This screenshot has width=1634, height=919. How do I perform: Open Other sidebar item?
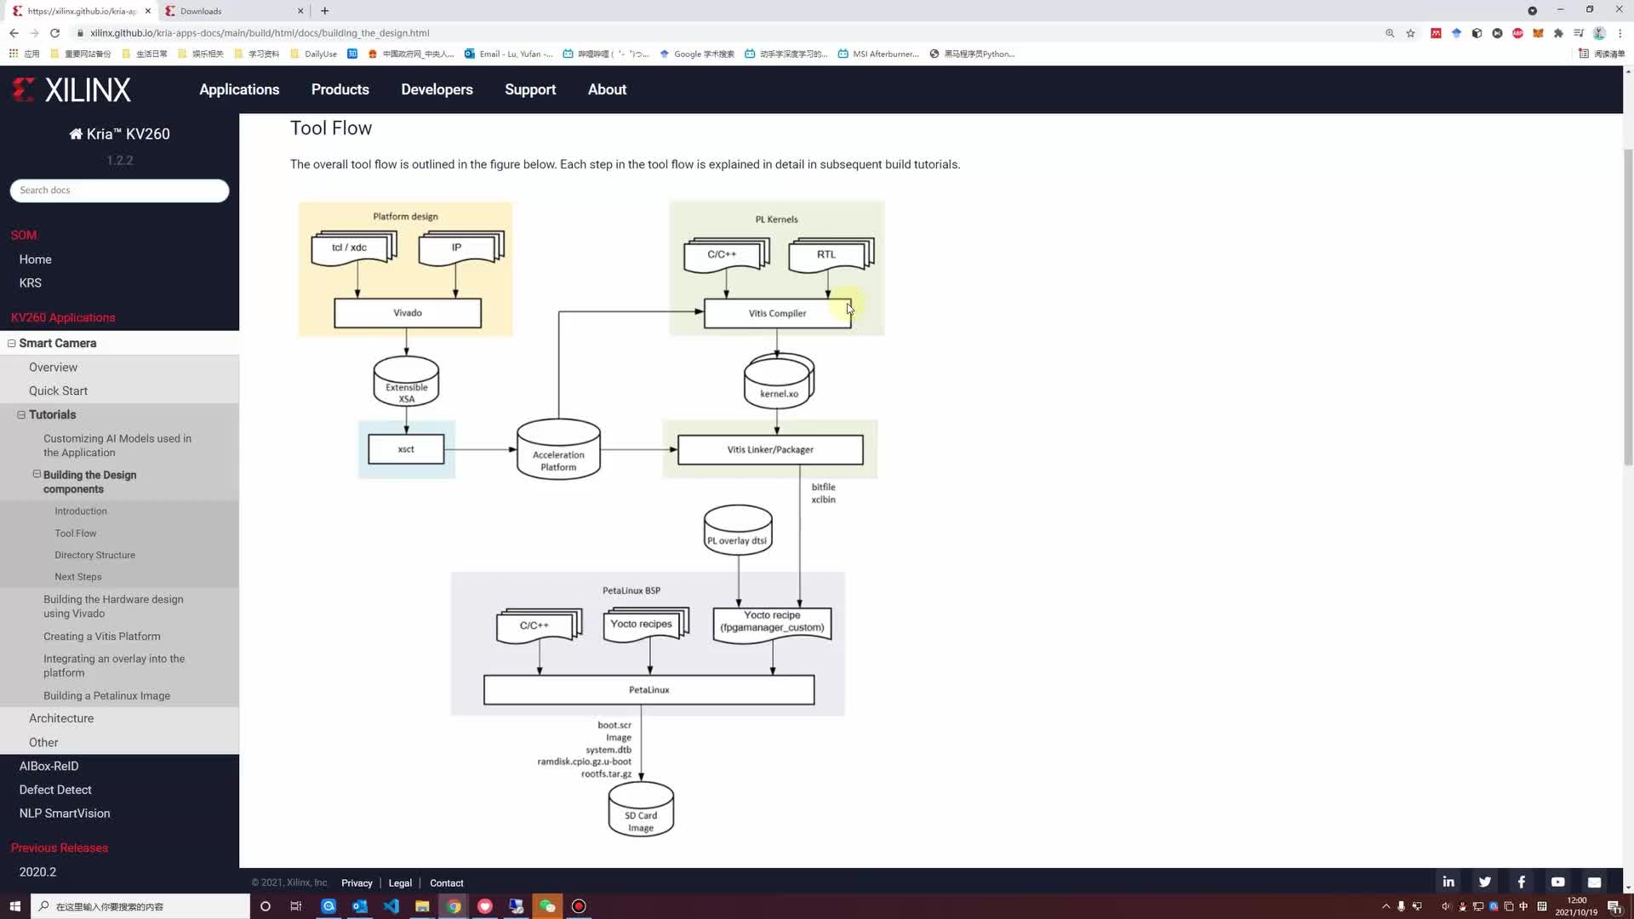pyautogui.click(x=43, y=742)
